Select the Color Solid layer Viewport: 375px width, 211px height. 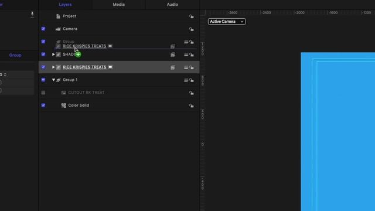[x=119, y=105]
